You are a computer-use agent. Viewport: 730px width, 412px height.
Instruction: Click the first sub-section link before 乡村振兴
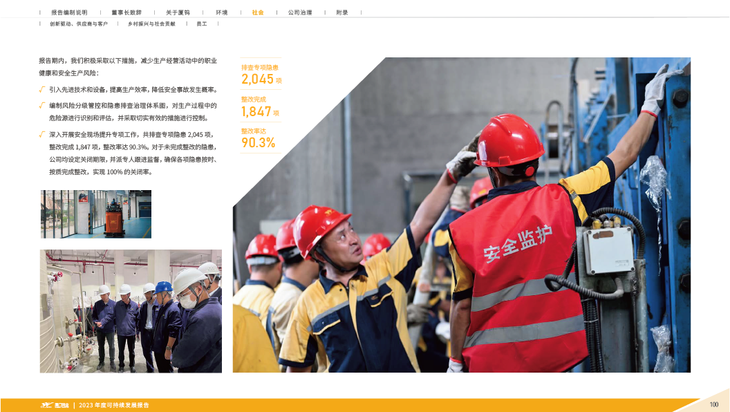[78, 24]
